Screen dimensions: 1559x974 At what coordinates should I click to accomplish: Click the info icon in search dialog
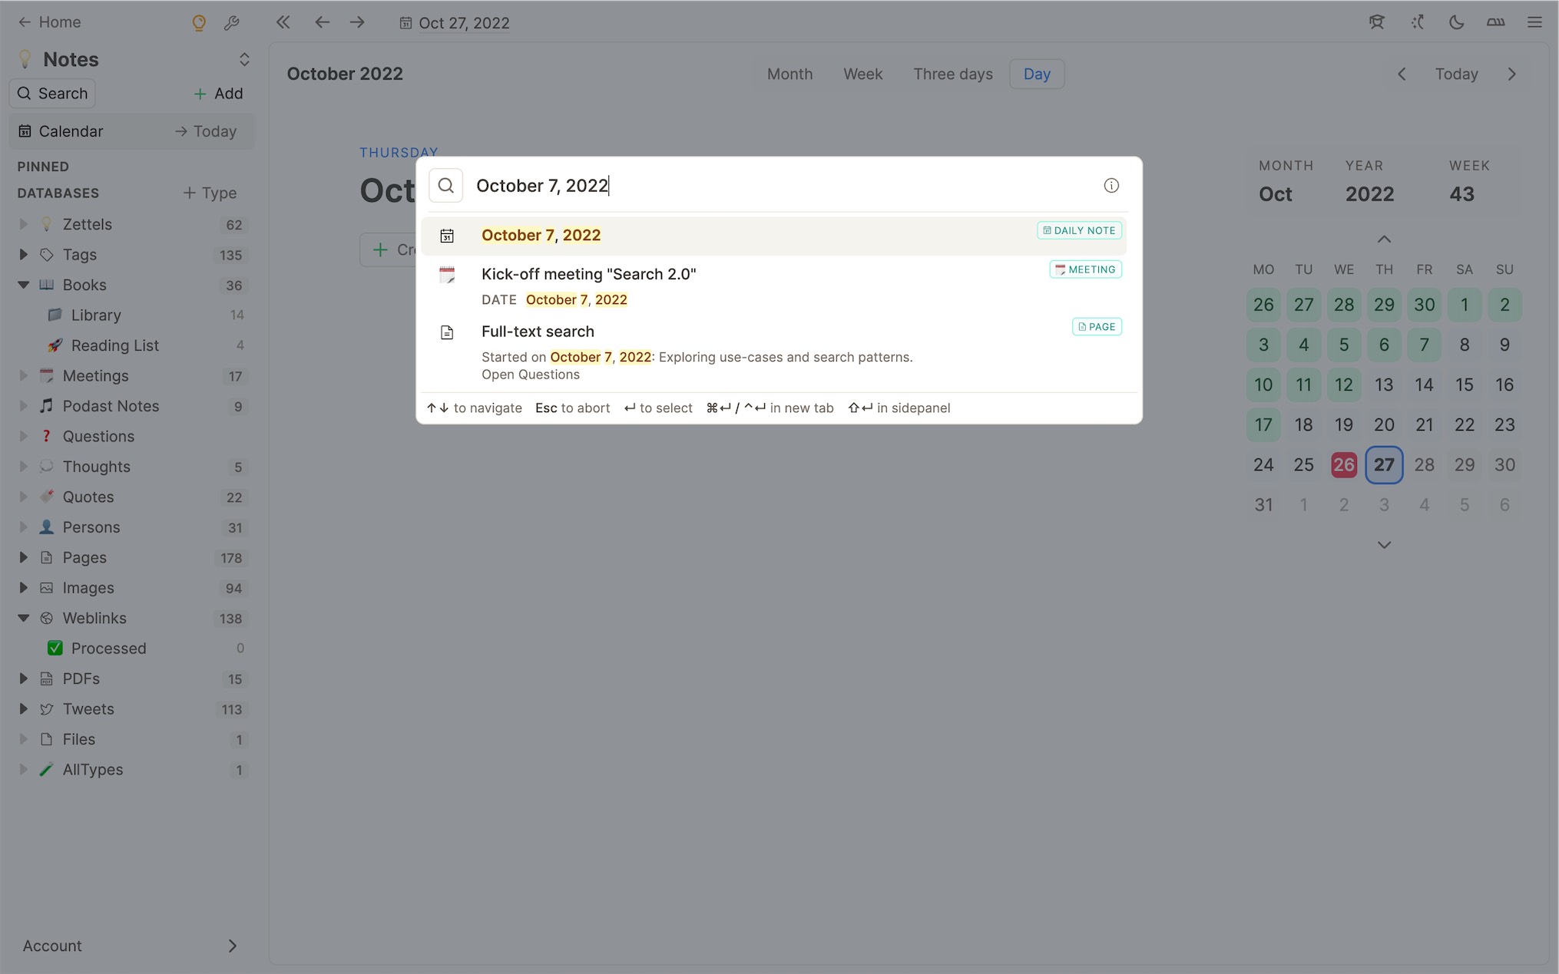click(1111, 187)
